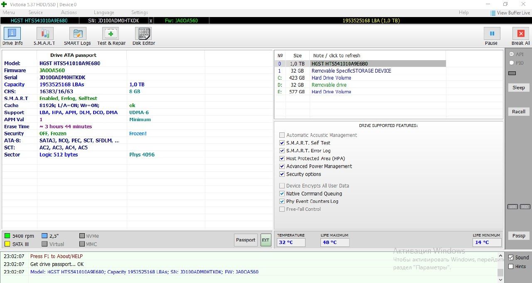
Task: Click the green 5400 rpm indicator
Action: pyautogui.click(x=7, y=236)
